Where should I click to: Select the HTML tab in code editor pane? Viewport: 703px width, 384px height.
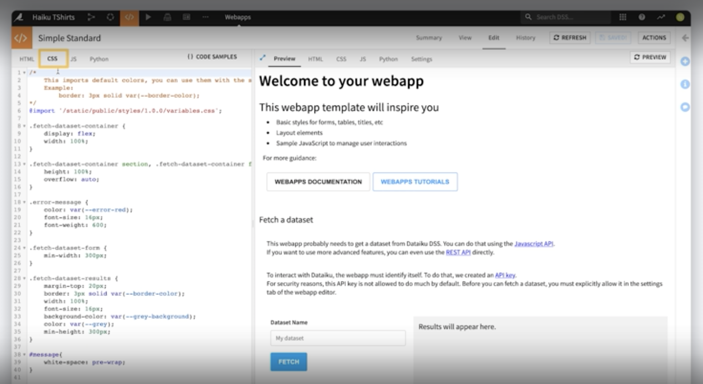[27, 59]
